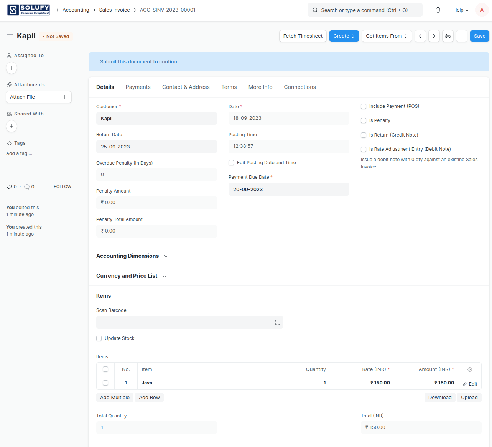Open the More Info tab

260,87
